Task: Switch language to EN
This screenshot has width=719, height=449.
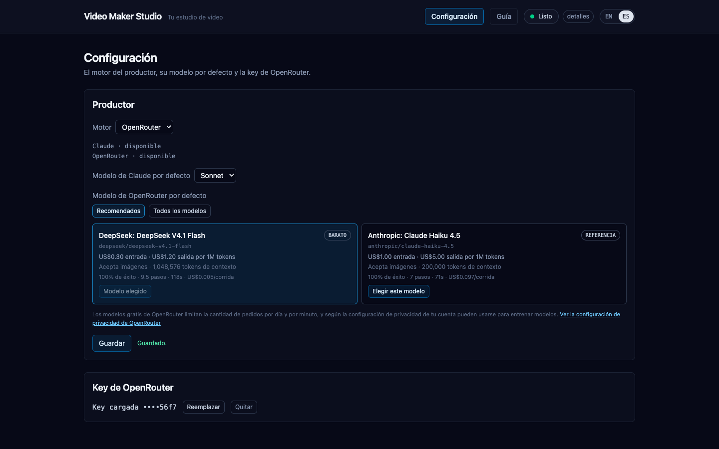Action: [x=609, y=16]
